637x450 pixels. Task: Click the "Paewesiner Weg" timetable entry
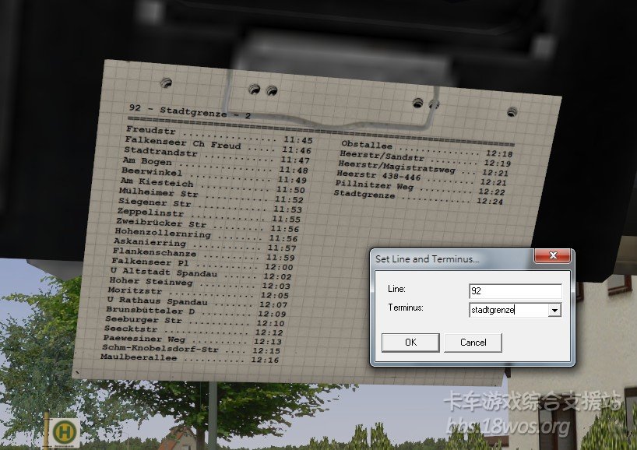tap(144, 339)
